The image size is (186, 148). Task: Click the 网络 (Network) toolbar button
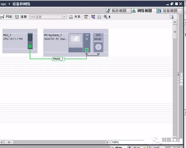(x=6, y=17)
